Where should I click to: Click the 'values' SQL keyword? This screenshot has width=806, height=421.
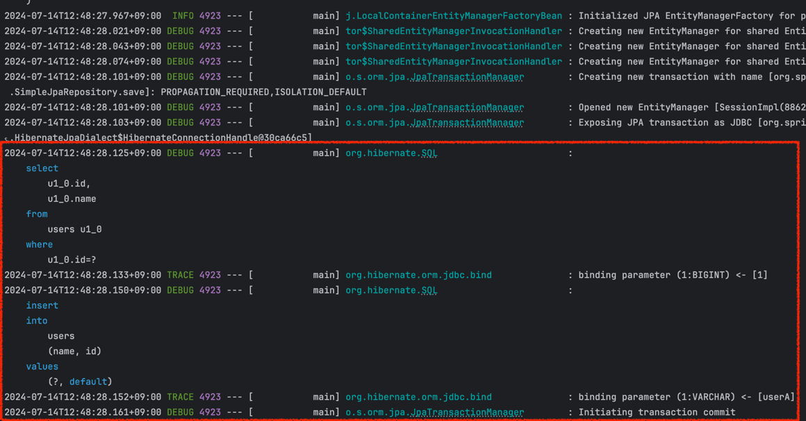click(42, 367)
